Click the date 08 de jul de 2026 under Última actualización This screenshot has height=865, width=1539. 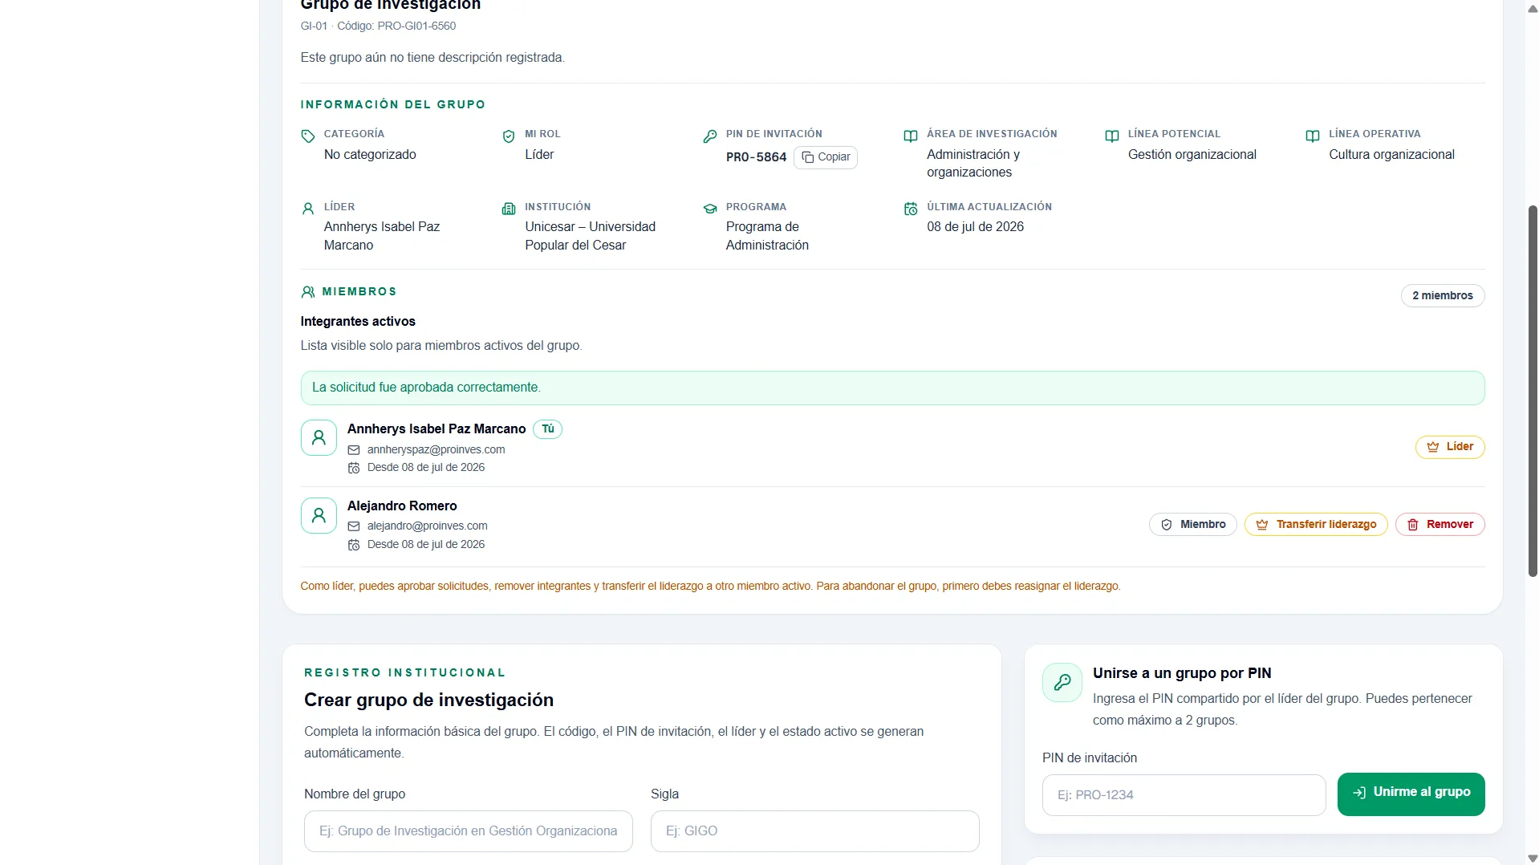pos(976,227)
